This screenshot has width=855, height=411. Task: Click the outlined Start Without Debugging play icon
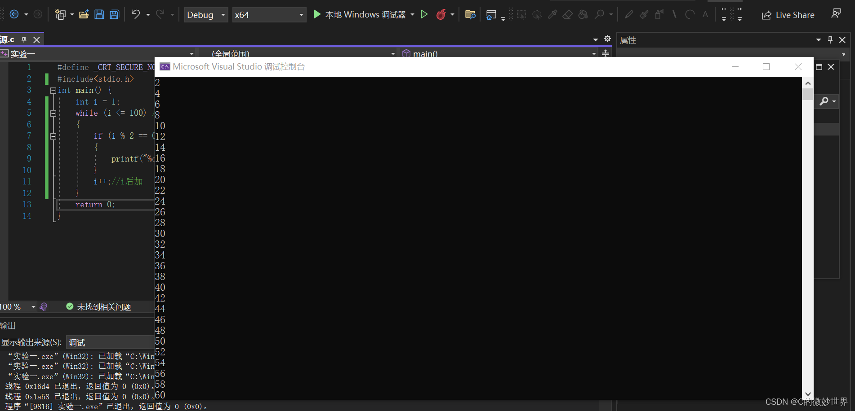click(424, 14)
